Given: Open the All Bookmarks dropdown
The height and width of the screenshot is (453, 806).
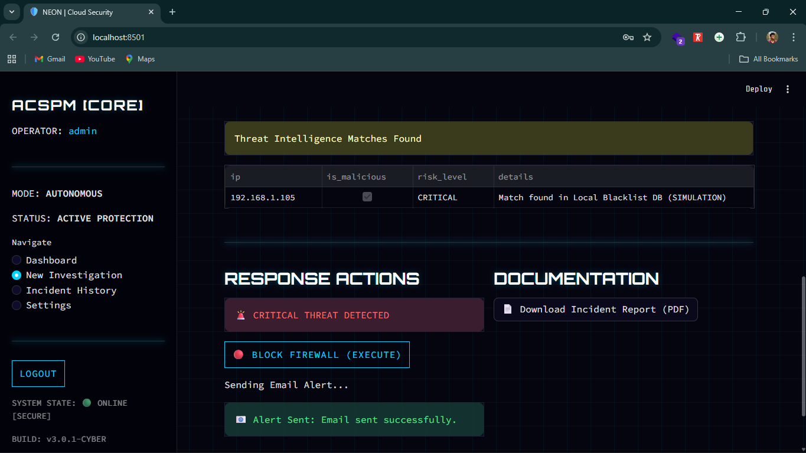Looking at the screenshot, I should [768, 58].
